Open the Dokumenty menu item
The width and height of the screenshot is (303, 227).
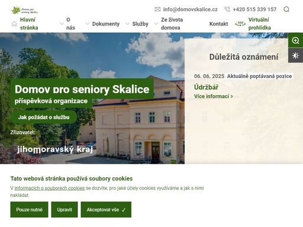(x=106, y=24)
